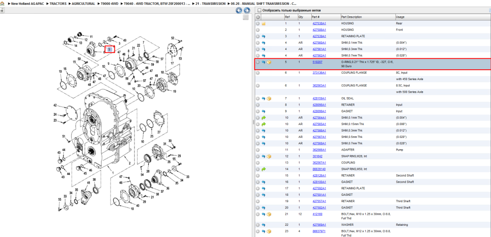Viewport: 491px width, 237px height.
Task: Open part number link 427538A1
Action: tap(319, 24)
